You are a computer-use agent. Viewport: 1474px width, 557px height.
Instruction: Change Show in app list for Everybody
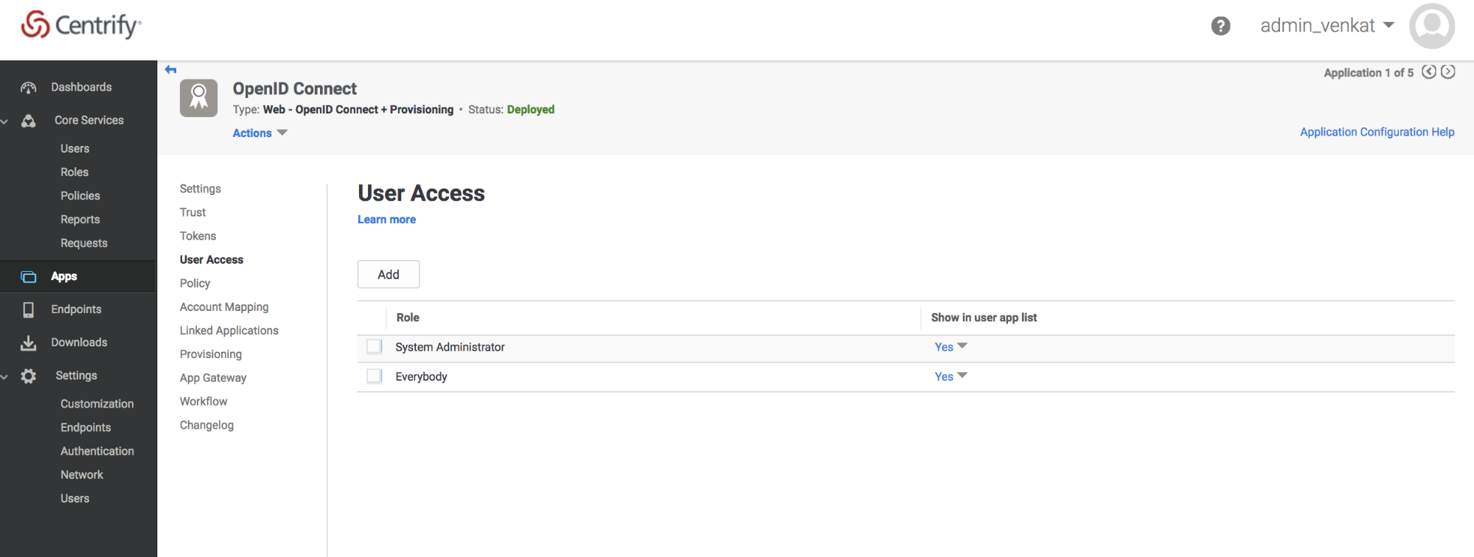click(950, 376)
